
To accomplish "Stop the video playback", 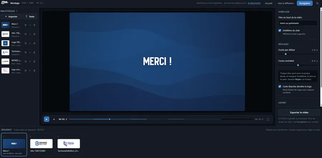I will 54,119.
